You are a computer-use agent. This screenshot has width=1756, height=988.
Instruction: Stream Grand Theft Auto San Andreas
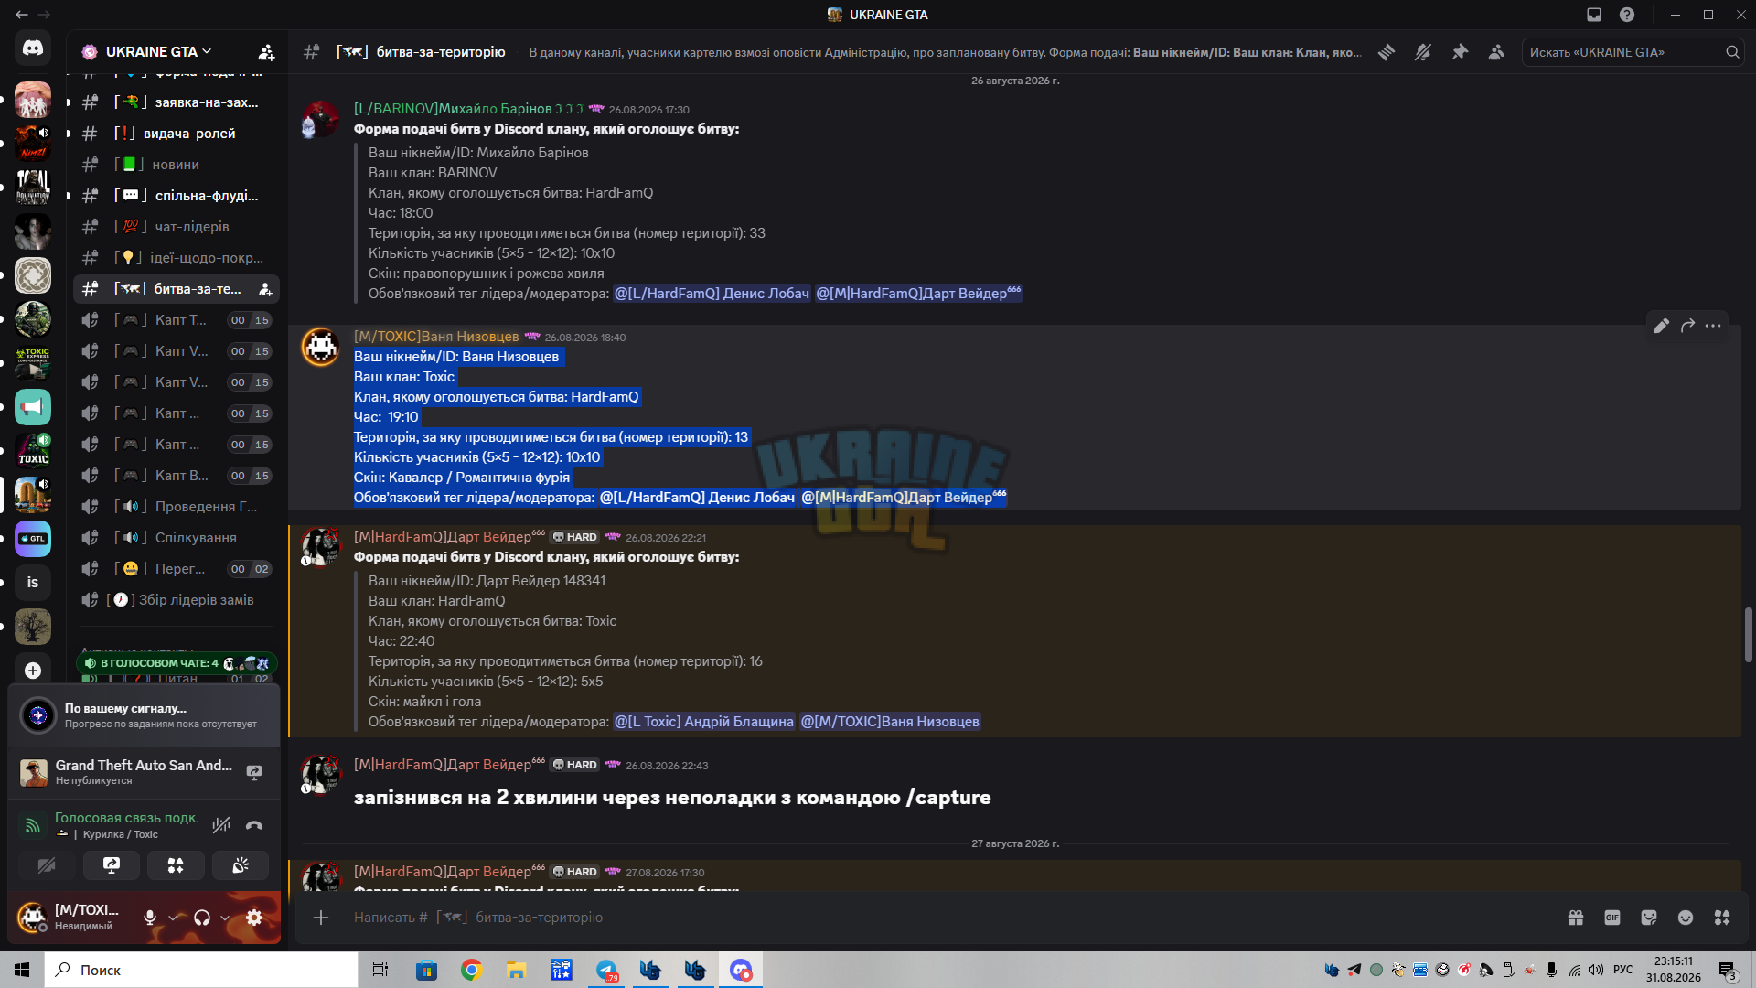pyautogui.click(x=254, y=772)
